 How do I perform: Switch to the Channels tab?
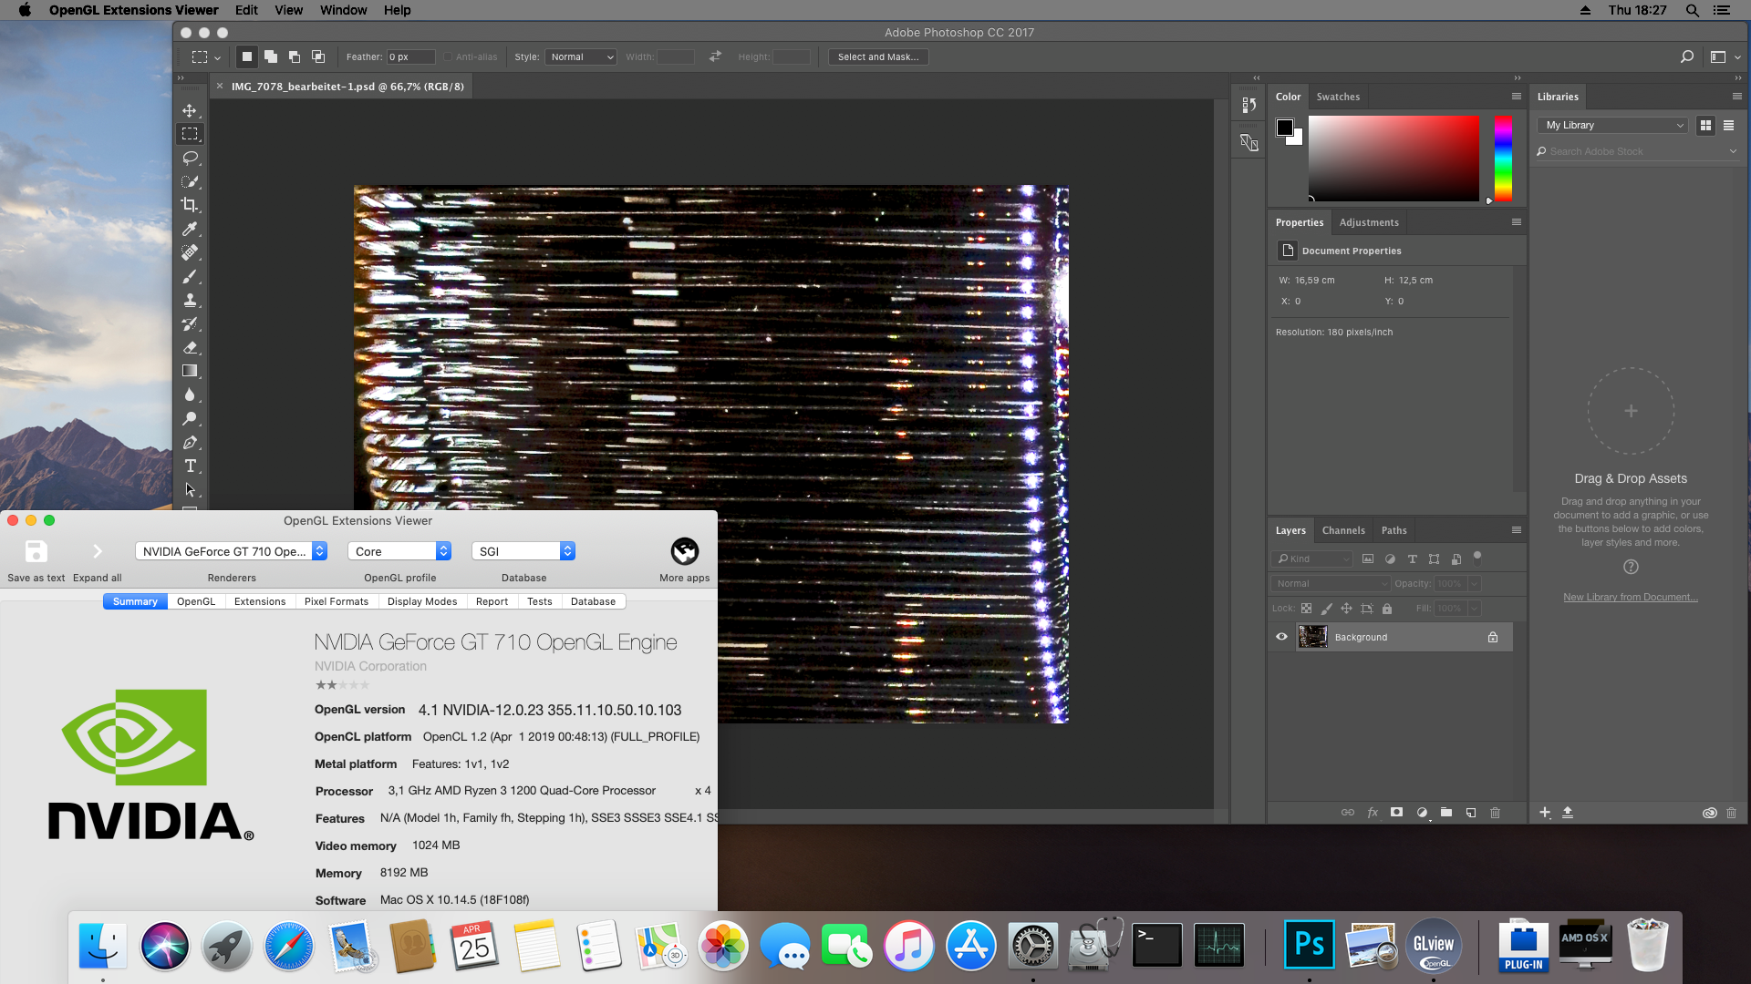coord(1343,530)
